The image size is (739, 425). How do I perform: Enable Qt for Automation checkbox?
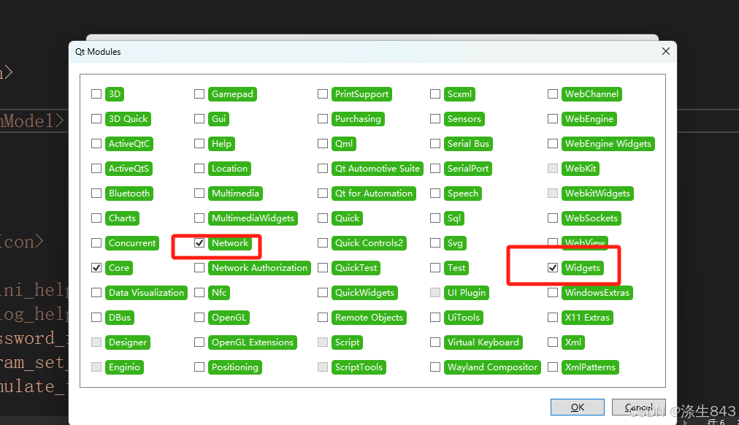(x=323, y=194)
